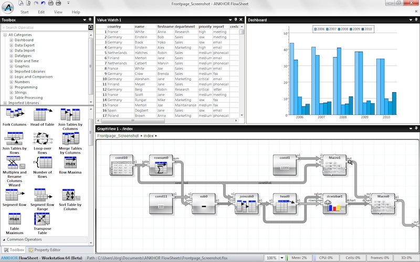Screen dimensions: 420x262
Task: Open the ANKHOR application menu button
Action: coord(7,7)
